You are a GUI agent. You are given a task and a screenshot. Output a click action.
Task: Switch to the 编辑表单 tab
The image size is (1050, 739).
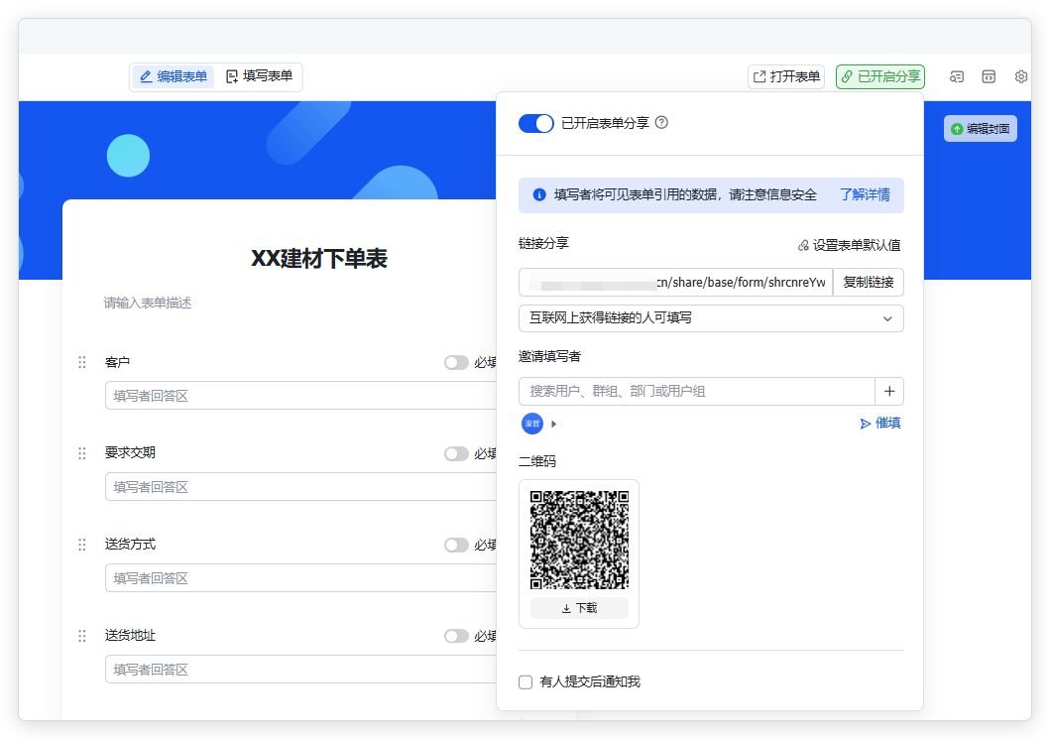[174, 76]
